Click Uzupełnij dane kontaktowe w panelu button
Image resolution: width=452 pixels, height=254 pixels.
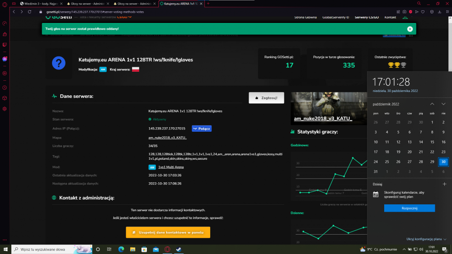point(168,232)
